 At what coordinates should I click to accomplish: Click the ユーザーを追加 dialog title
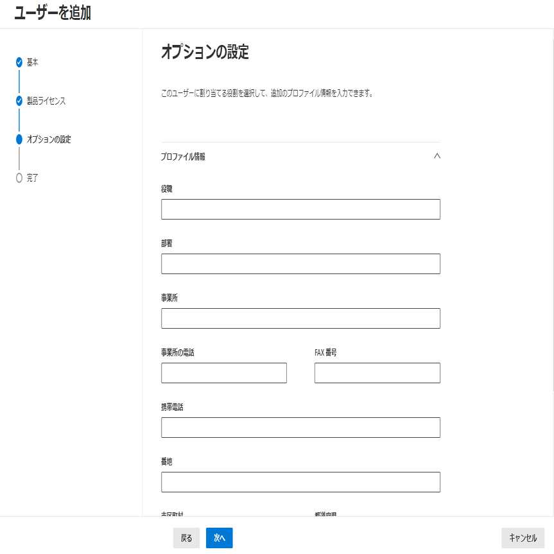pos(48,12)
